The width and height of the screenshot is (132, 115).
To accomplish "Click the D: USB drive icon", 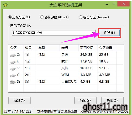I will [13, 82].
